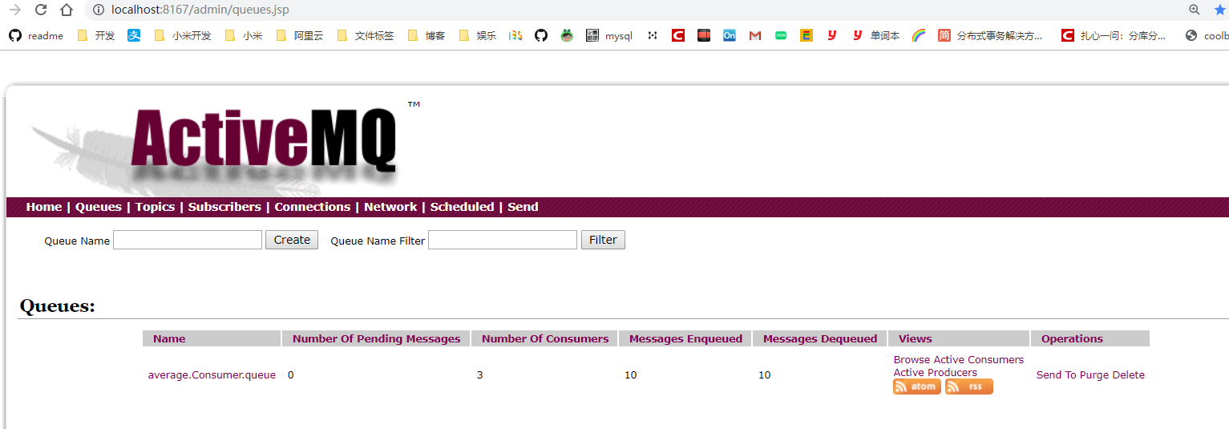The image size is (1229, 429).
Task: Open the colorful bars bookmark icon
Action: 515,35
